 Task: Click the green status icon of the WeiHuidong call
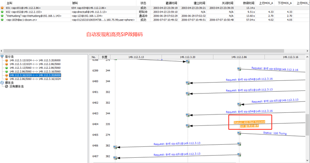[2, 16]
